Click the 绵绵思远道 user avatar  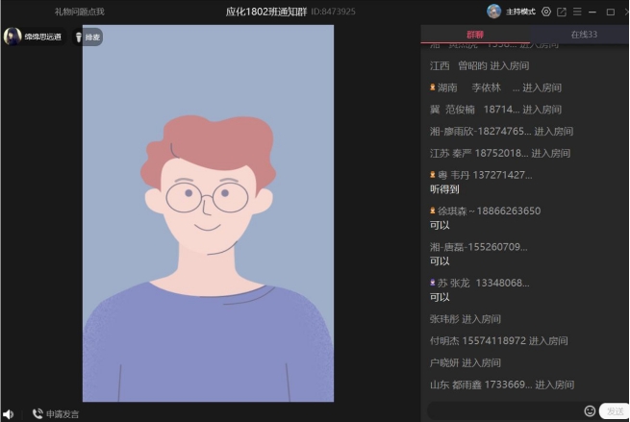pyautogui.click(x=13, y=37)
